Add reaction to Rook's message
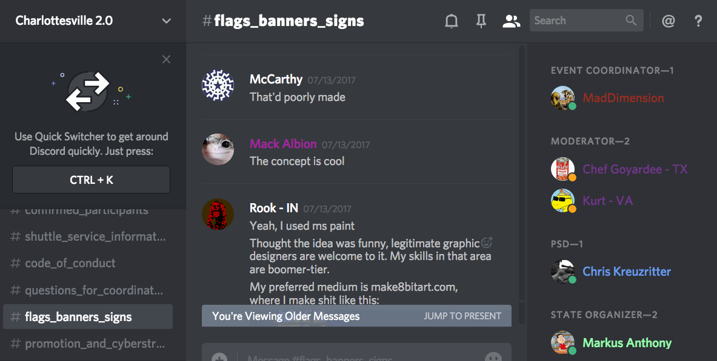Image resolution: width=717 pixels, height=361 pixels. click(x=487, y=242)
